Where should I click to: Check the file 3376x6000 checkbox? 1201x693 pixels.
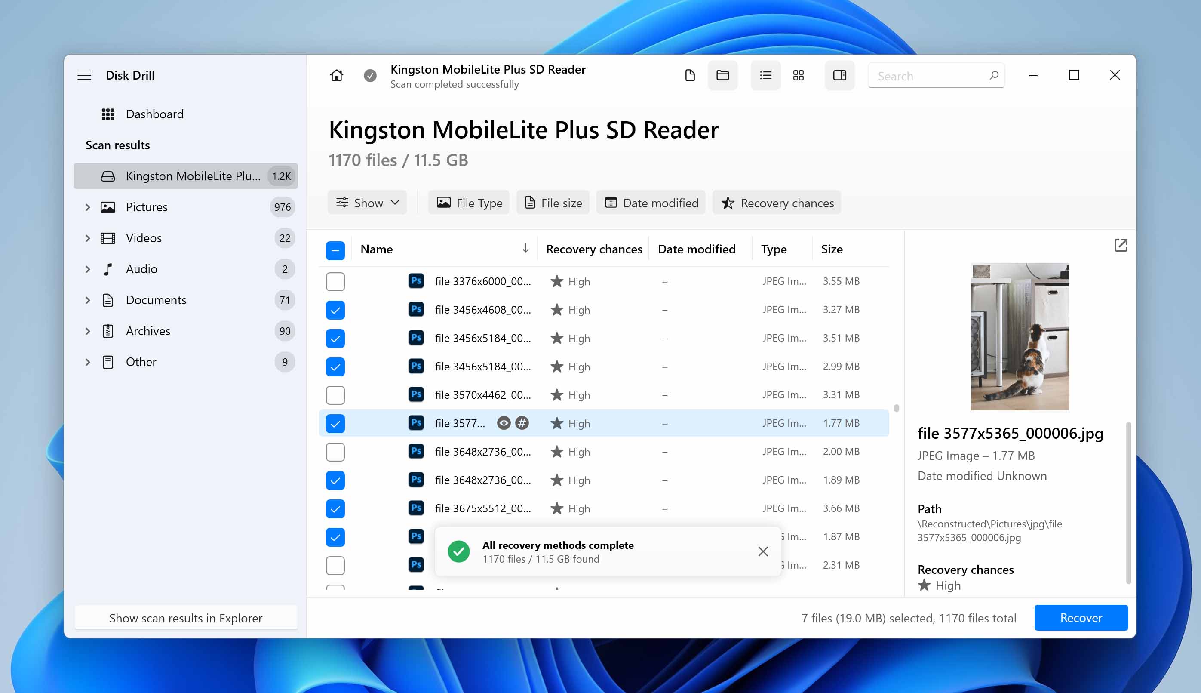tap(335, 281)
